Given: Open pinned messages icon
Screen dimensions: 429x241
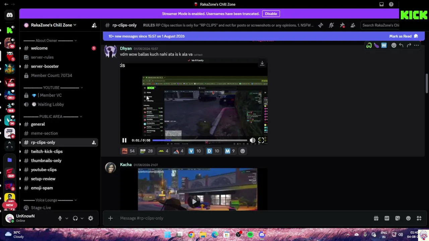Looking at the screenshot, I should 342,25.
